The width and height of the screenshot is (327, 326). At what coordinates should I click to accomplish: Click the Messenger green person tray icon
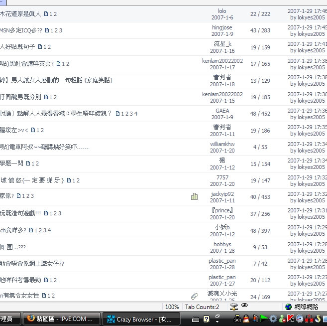point(282,319)
